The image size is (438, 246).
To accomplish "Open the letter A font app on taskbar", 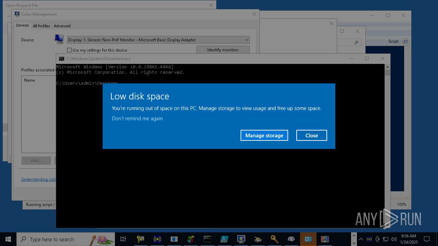I will pos(325,239).
